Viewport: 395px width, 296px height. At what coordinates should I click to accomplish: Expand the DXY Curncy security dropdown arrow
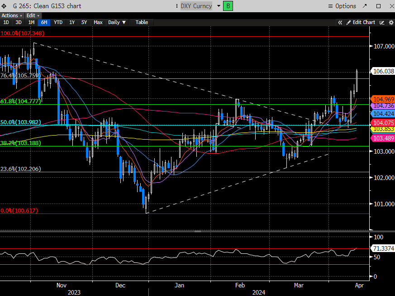[x=218, y=6]
